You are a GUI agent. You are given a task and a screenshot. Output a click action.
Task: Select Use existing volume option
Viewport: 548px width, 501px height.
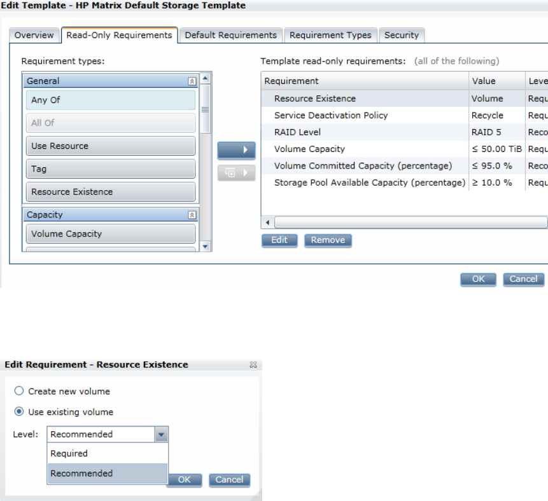click(19, 411)
